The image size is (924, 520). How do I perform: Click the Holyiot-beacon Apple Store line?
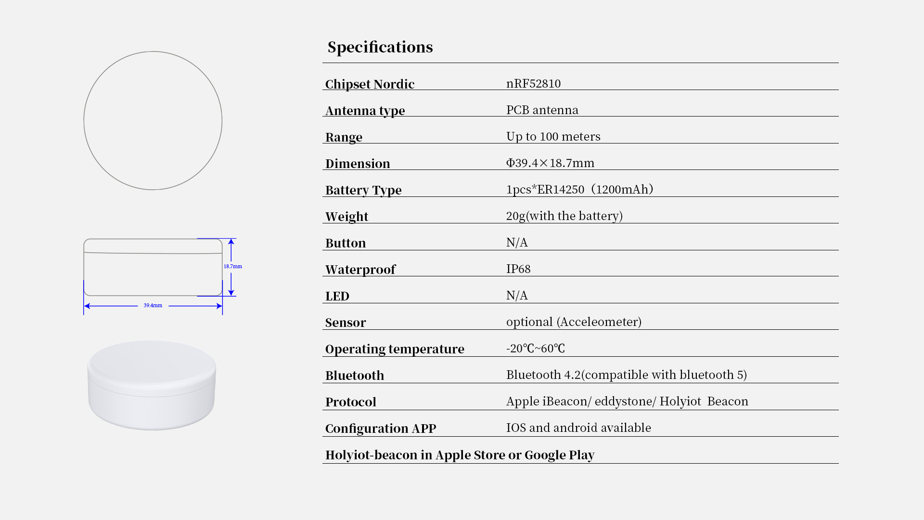pos(460,455)
